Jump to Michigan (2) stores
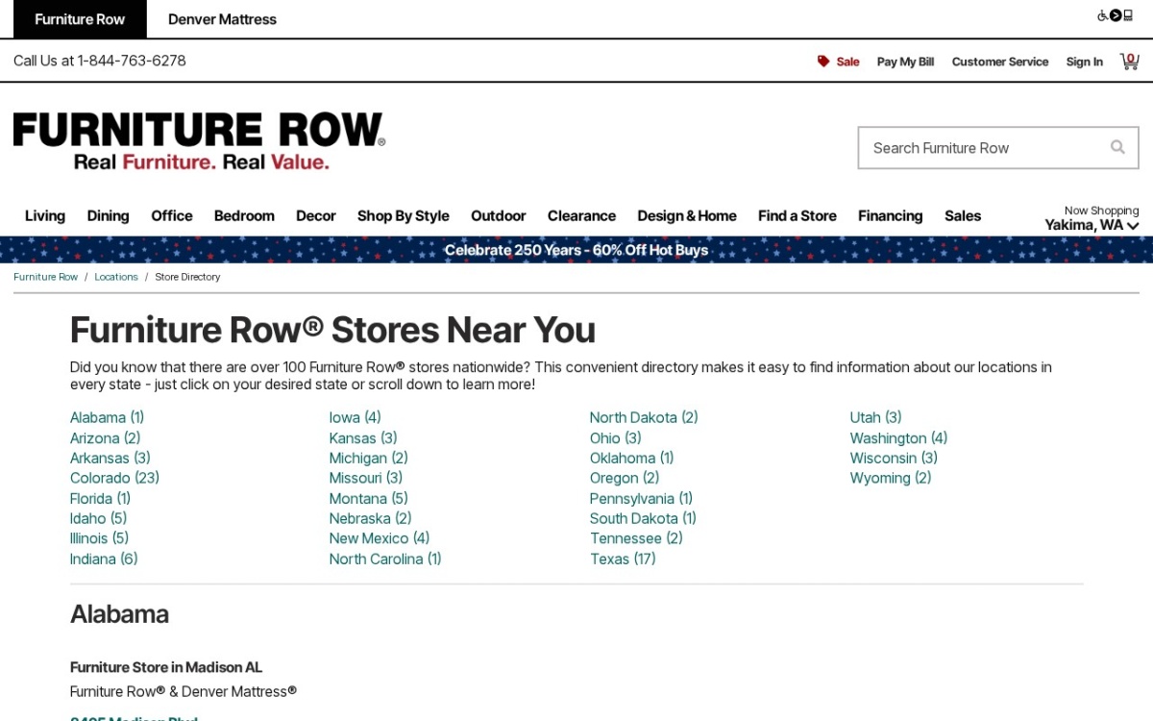1153x721 pixels. pyautogui.click(x=369, y=458)
